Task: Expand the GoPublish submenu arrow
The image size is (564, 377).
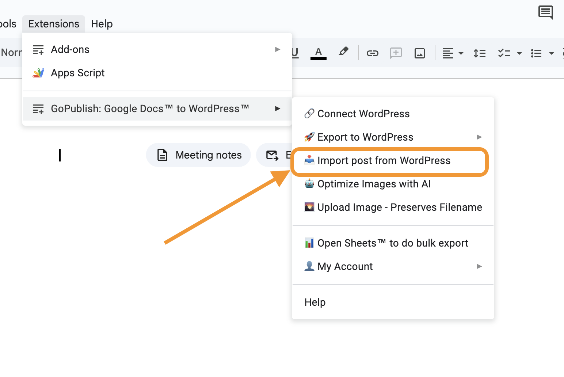Action: click(x=278, y=108)
